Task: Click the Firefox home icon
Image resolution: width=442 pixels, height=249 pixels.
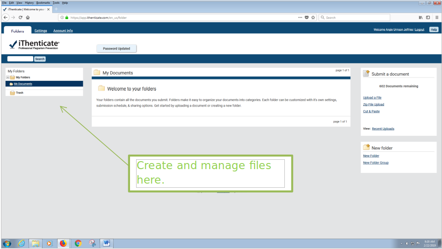Action: (28, 17)
